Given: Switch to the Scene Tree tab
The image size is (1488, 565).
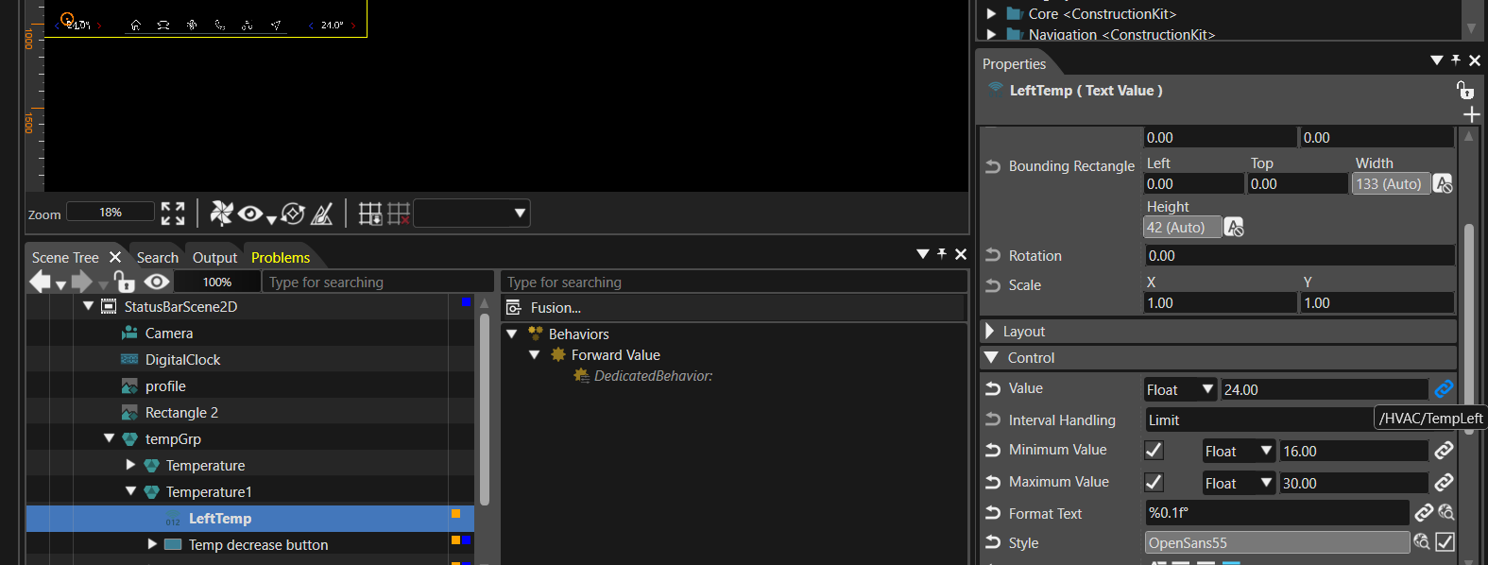Looking at the screenshot, I should click(65, 257).
